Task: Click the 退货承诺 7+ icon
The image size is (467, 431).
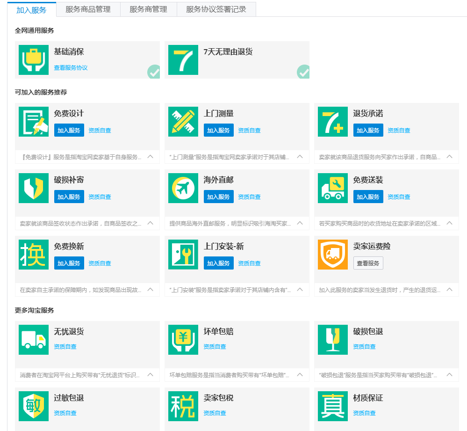Action: (x=333, y=122)
